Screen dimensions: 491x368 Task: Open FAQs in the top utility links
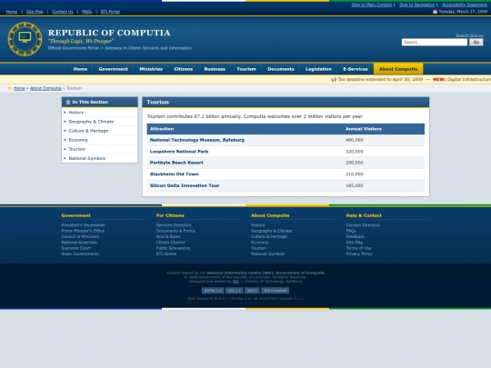(86, 12)
